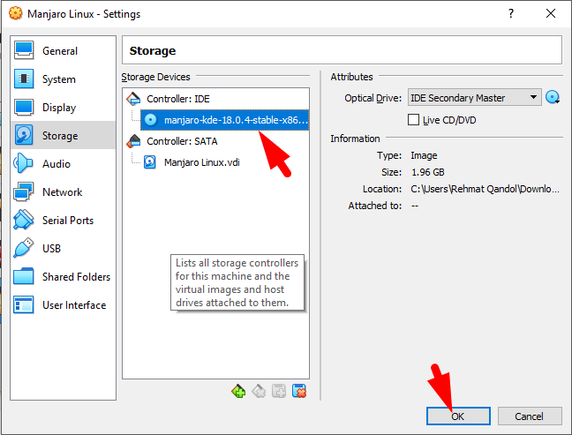The height and width of the screenshot is (435, 572).
Task: Switch to the System settings category
Action: (58, 79)
